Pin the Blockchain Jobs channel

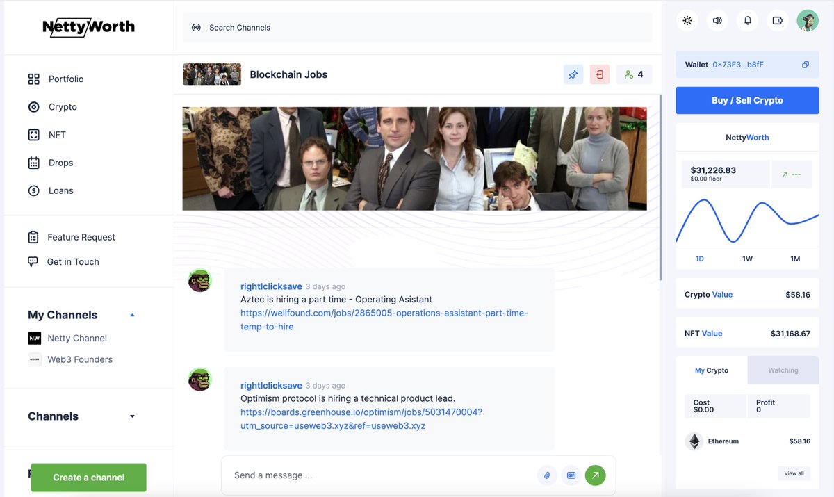(573, 74)
